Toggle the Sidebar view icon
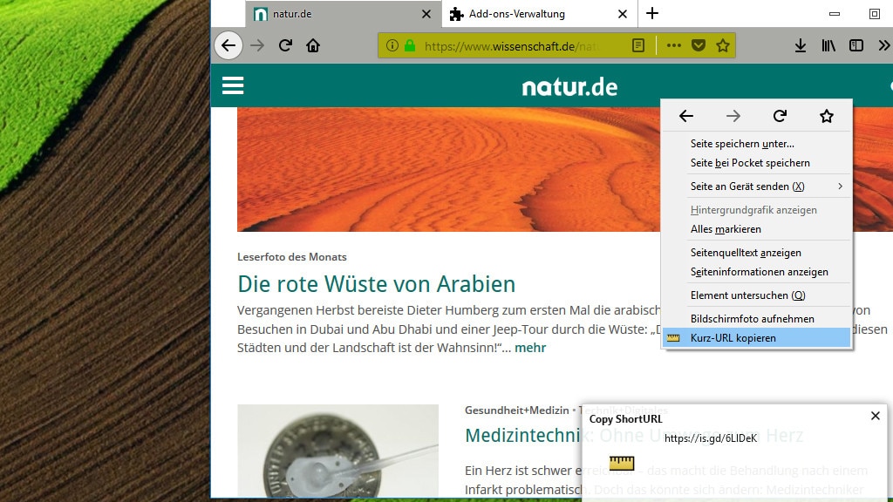The width and height of the screenshot is (893, 502). coord(856,45)
